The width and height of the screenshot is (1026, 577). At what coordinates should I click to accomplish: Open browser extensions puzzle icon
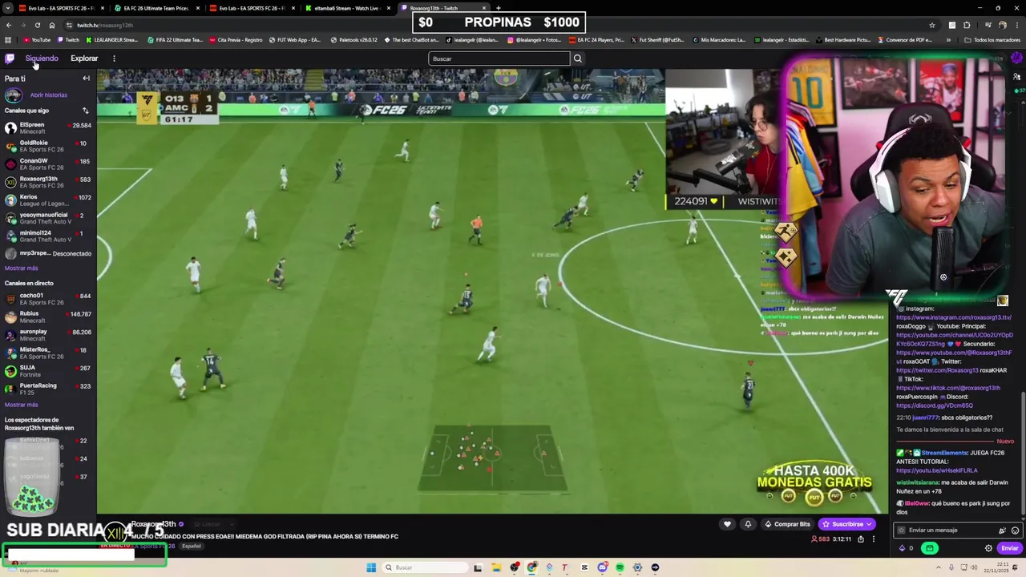click(x=967, y=25)
